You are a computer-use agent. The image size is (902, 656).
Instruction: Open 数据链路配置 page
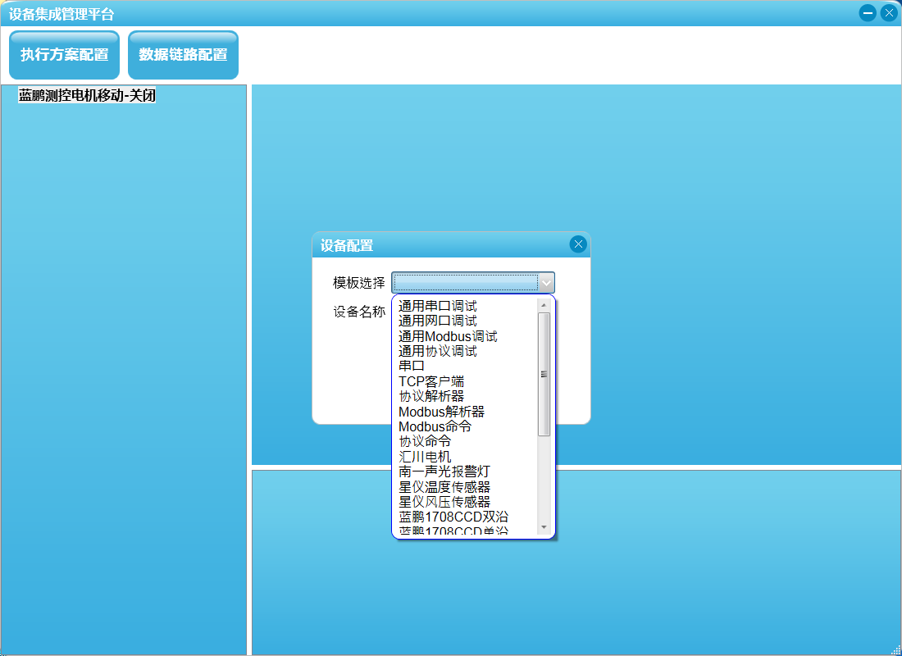[183, 55]
